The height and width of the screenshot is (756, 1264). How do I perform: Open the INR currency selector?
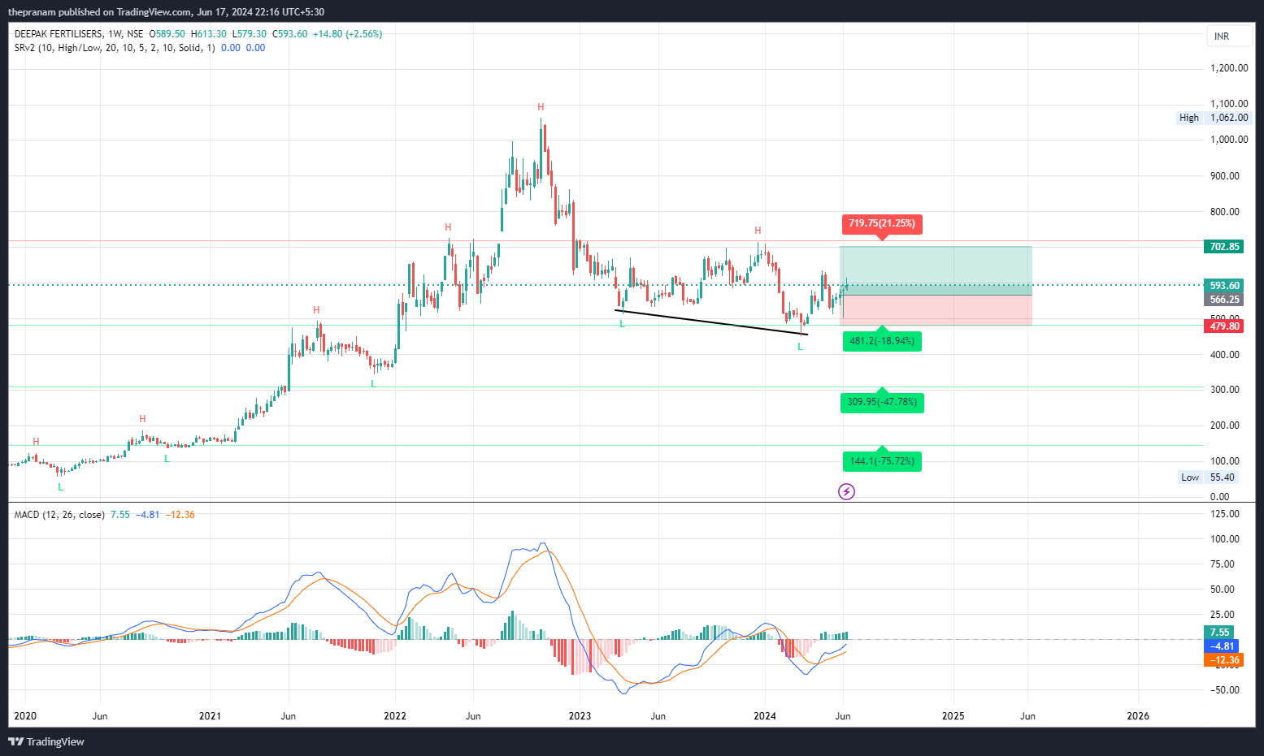point(1231,37)
